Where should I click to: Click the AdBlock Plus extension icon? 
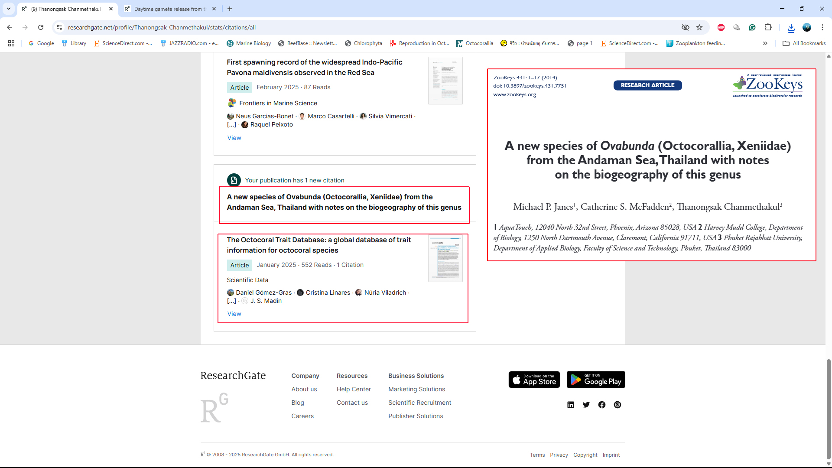tap(721, 27)
